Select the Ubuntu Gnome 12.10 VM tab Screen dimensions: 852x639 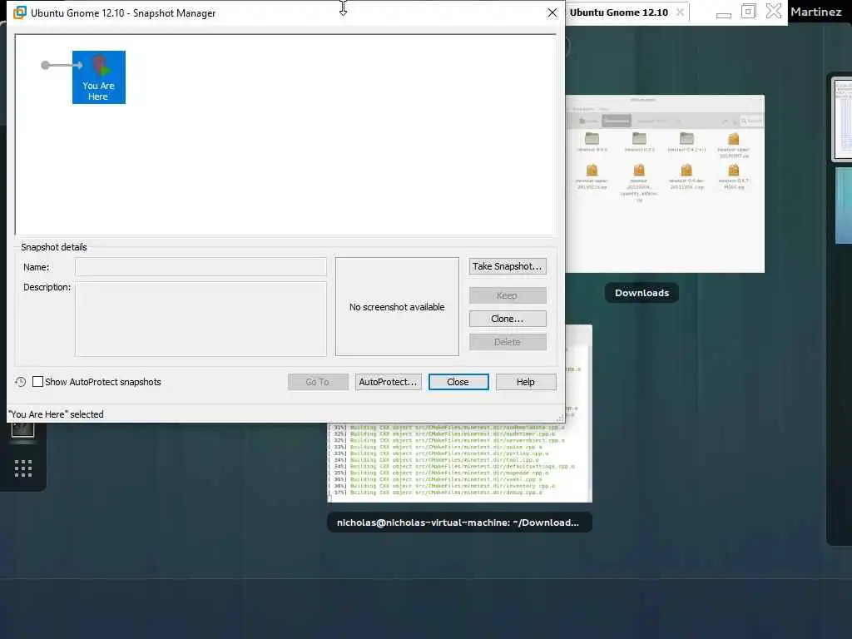(x=619, y=12)
